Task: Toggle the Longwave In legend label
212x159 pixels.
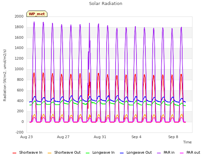Action: pos(103,152)
